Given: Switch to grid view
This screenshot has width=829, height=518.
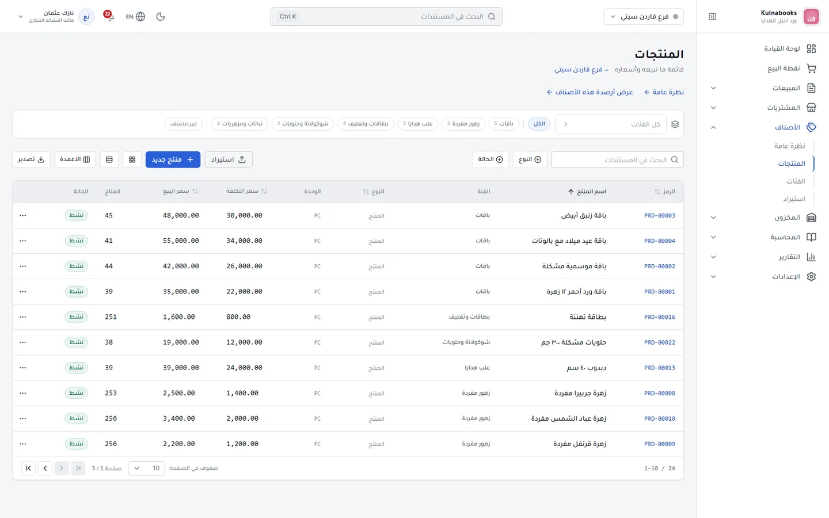Looking at the screenshot, I should point(132,159).
